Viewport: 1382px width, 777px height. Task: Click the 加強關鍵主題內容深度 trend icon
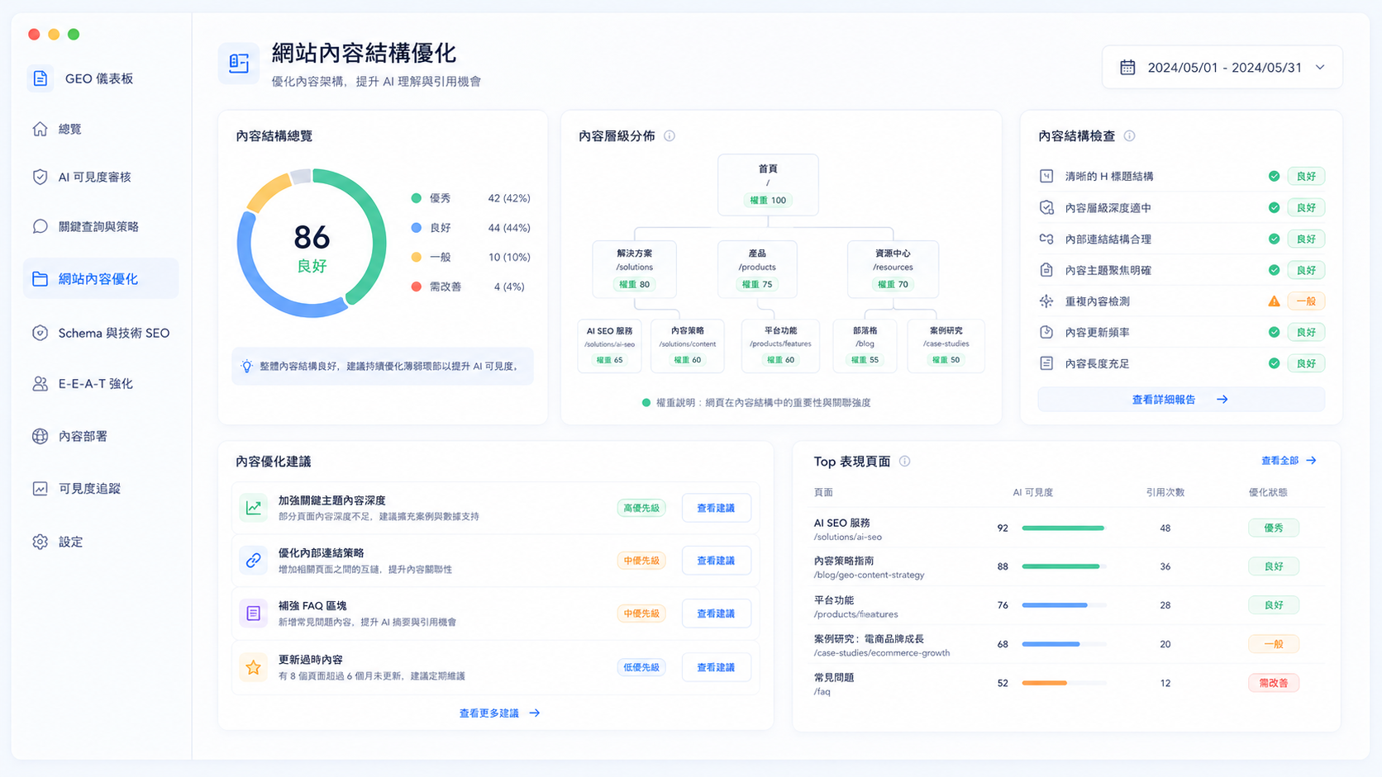coord(254,508)
